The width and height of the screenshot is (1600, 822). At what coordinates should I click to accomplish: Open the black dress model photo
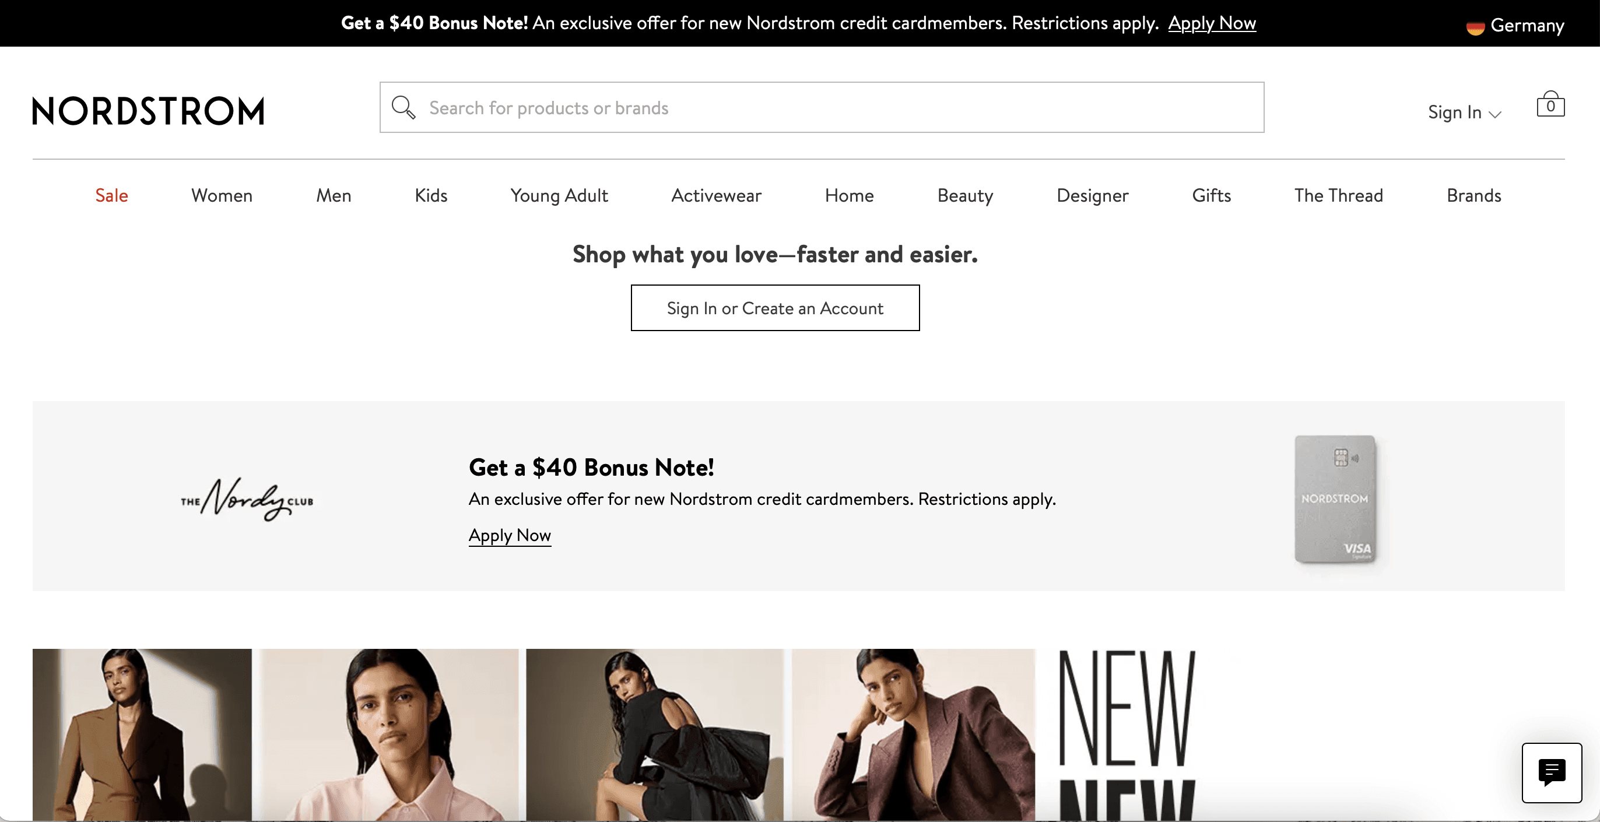click(655, 735)
